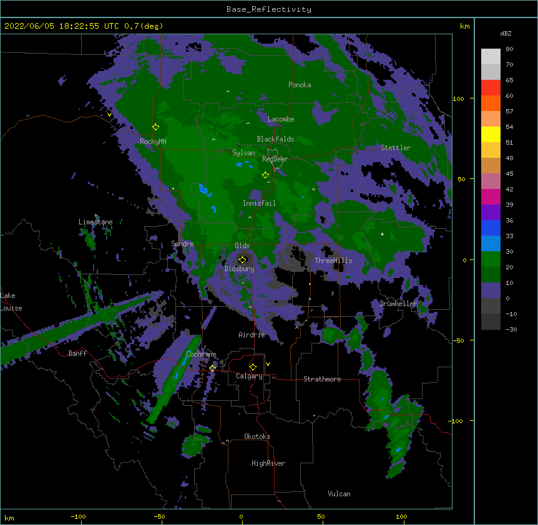Click the 100 tick on the right axis
The height and width of the screenshot is (525, 538).
tap(458, 99)
